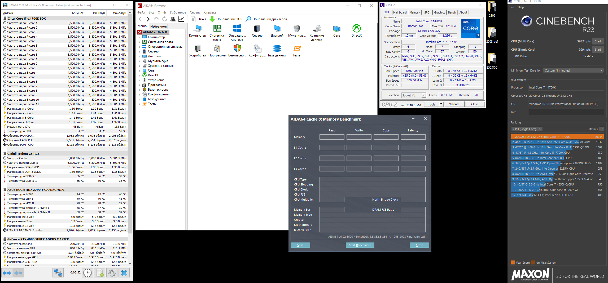608x283 pixels.
Task: Expand Системная плата tree node
Action: [x=139, y=42]
